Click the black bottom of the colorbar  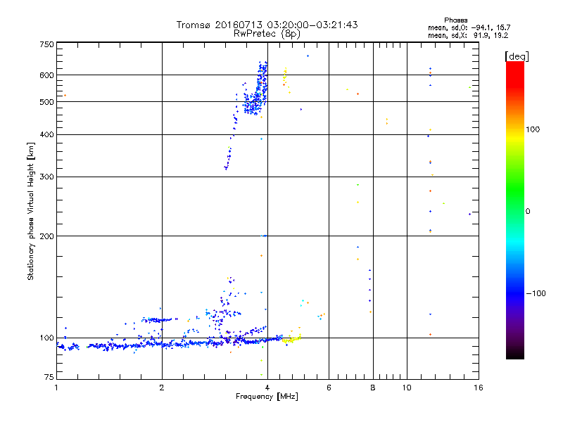(x=515, y=354)
